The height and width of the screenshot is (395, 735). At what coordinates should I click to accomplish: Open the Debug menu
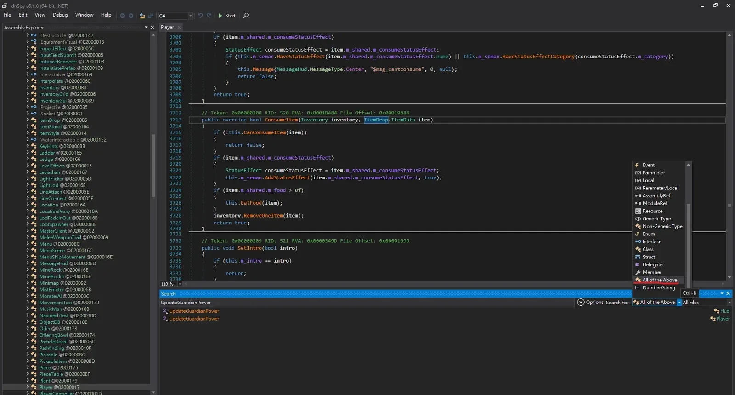[x=60, y=15]
